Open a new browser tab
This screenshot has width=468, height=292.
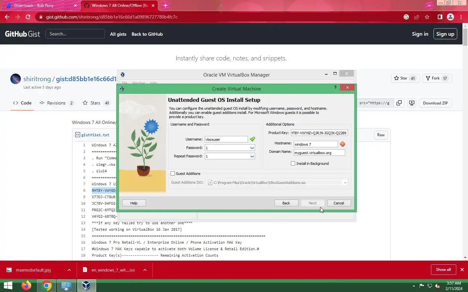165,6
